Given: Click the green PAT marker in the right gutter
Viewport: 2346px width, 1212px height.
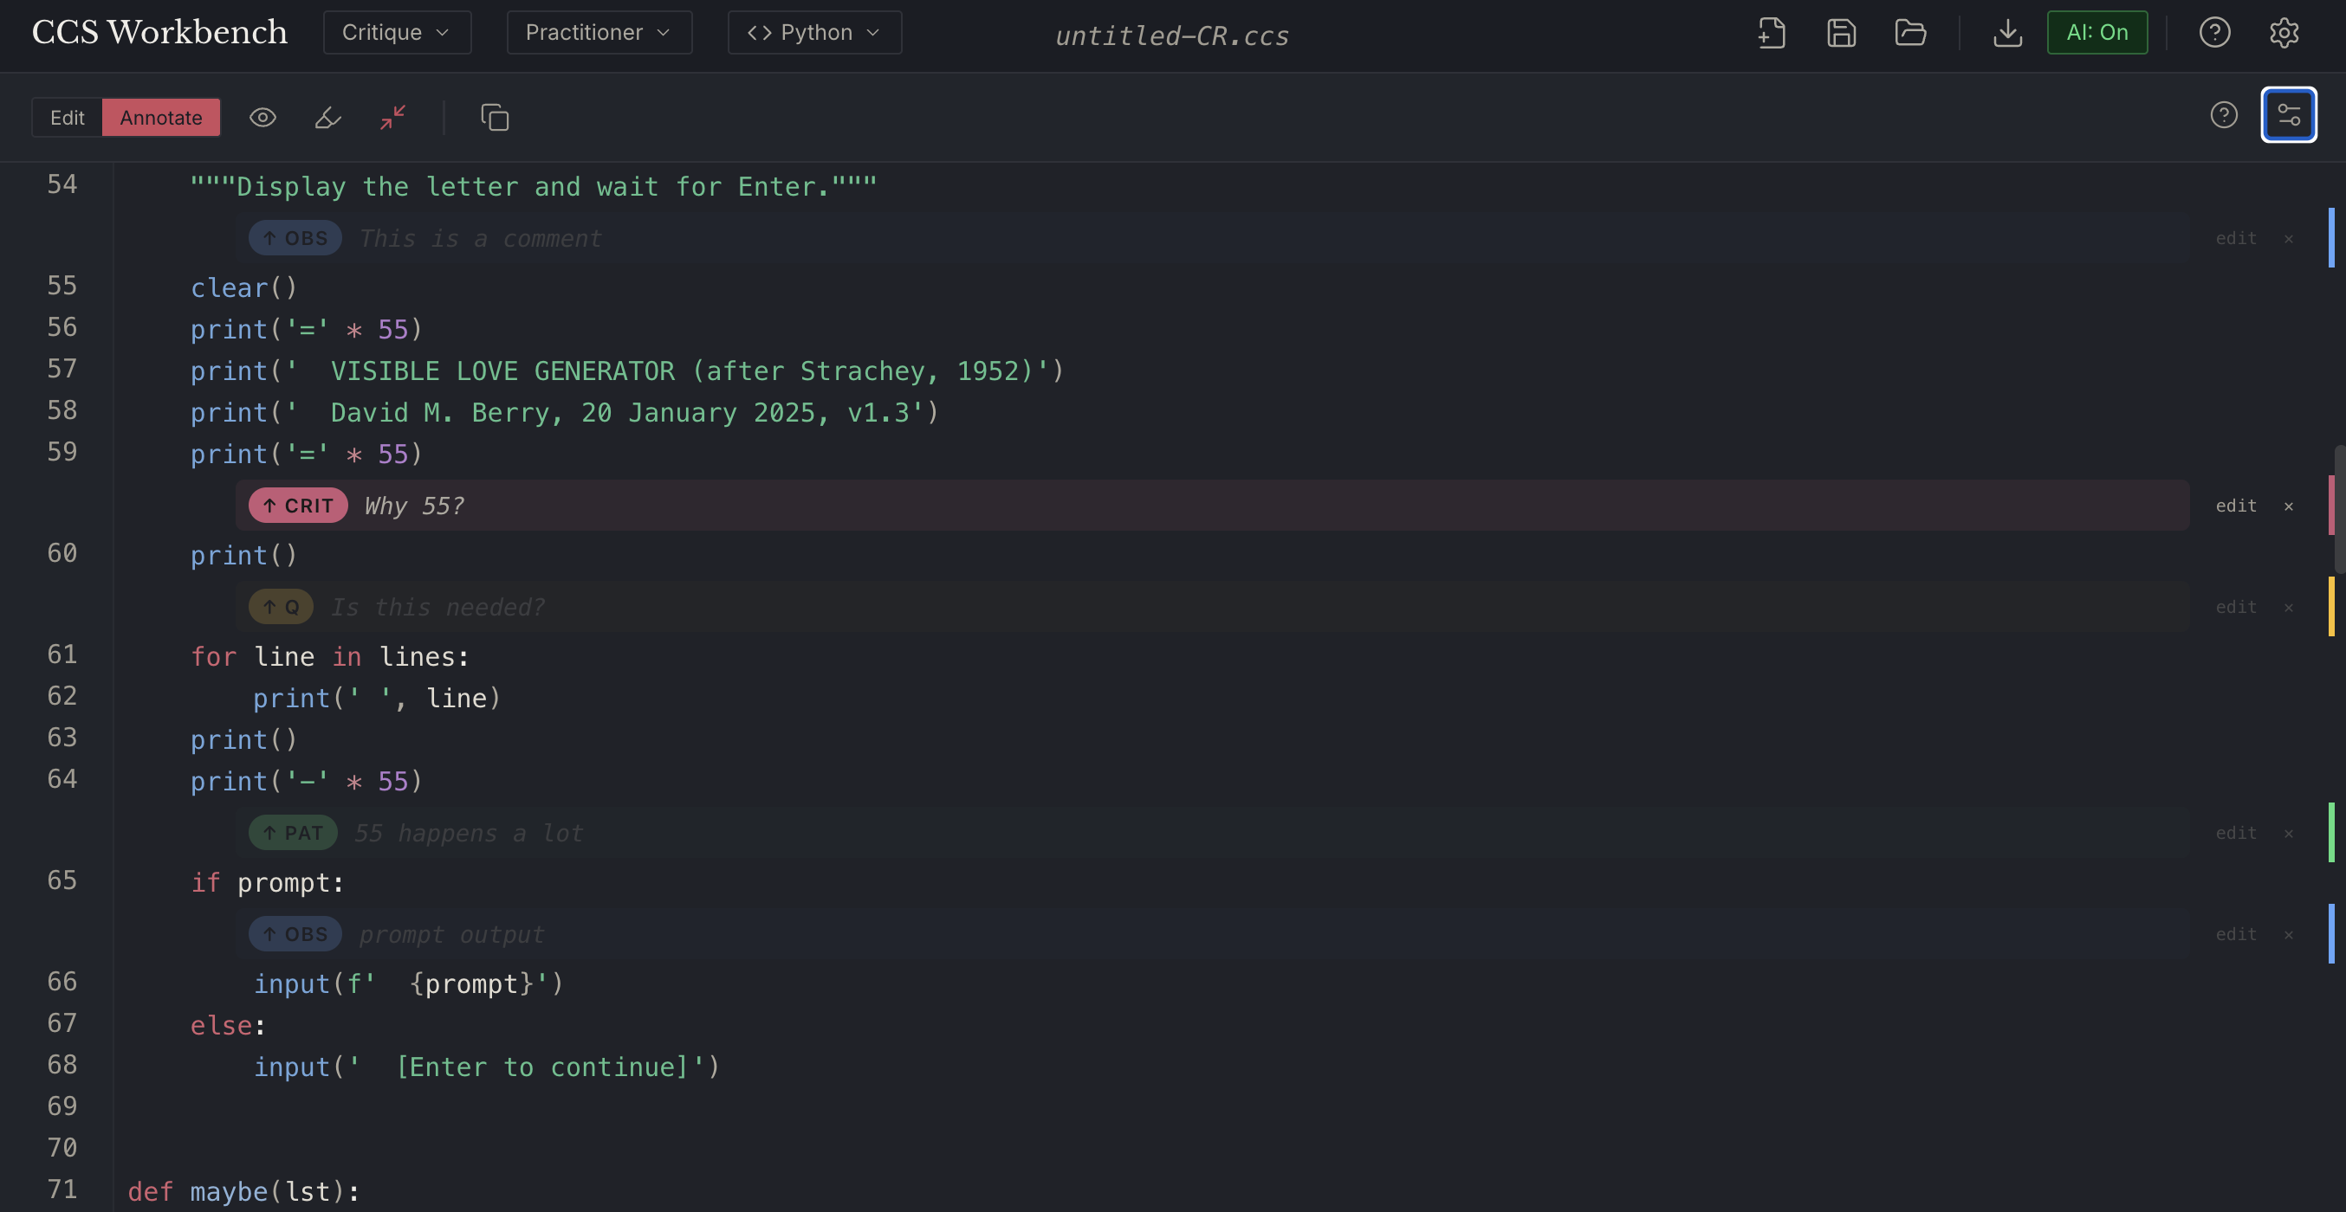Looking at the screenshot, I should coord(2330,833).
